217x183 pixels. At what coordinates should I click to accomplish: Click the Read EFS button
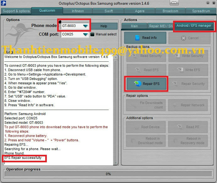[x=146, y=70]
